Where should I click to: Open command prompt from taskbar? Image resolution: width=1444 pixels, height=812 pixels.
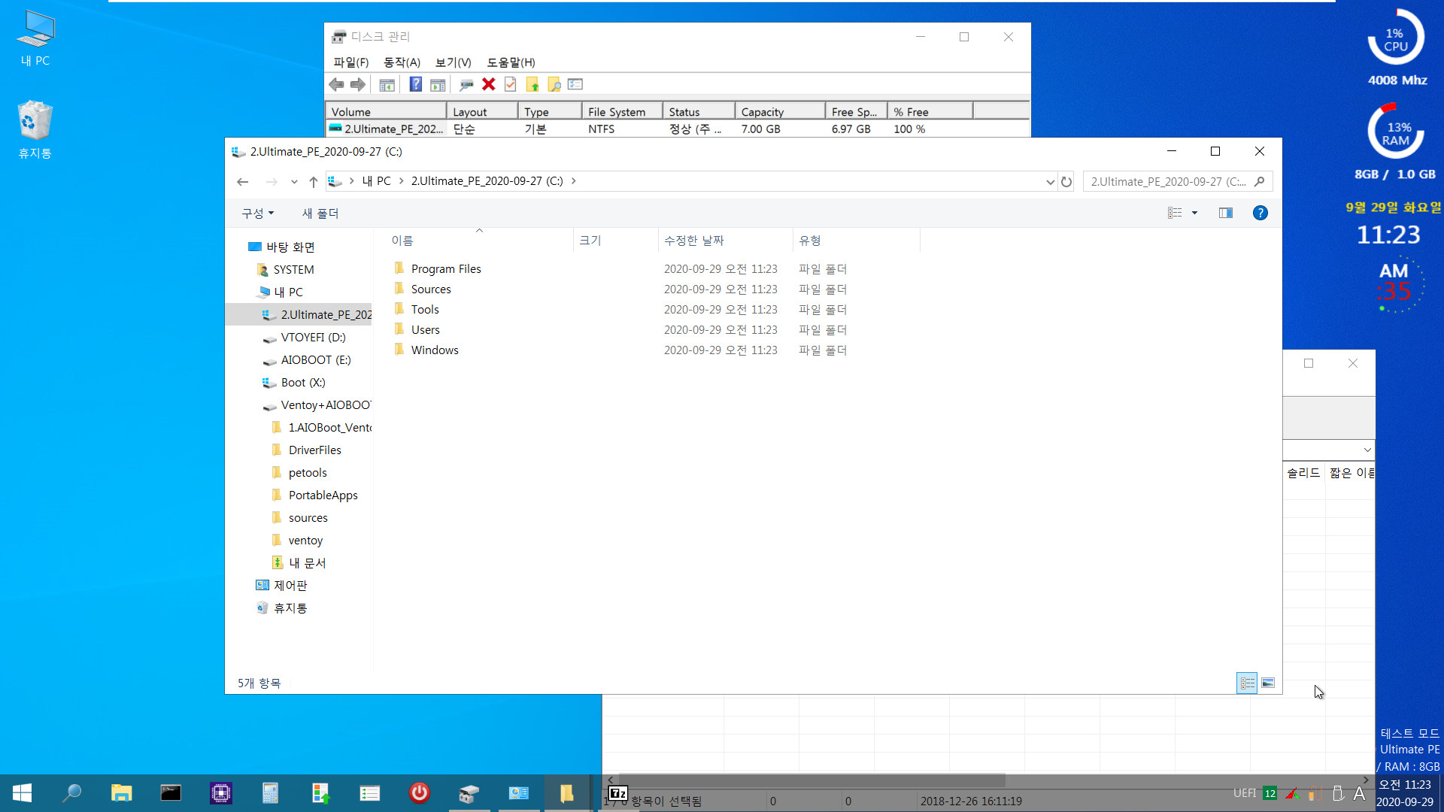pos(171,793)
